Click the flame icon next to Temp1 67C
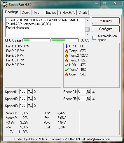The height and width of the screenshot is (143, 124). click(67, 51)
